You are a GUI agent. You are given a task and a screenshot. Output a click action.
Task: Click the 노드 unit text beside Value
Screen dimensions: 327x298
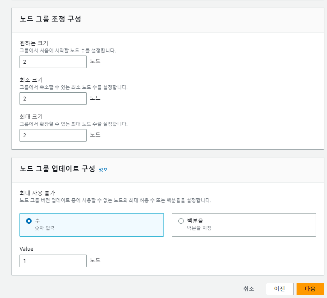pos(95,260)
